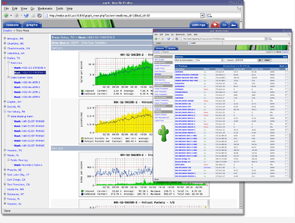The height and width of the screenshot is (223, 295).
Task: Click the clear button in the Devices filter
Action: click(x=267, y=60)
